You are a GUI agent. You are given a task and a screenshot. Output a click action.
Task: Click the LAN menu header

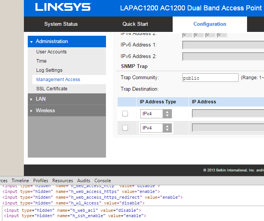[x=67, y=99]
